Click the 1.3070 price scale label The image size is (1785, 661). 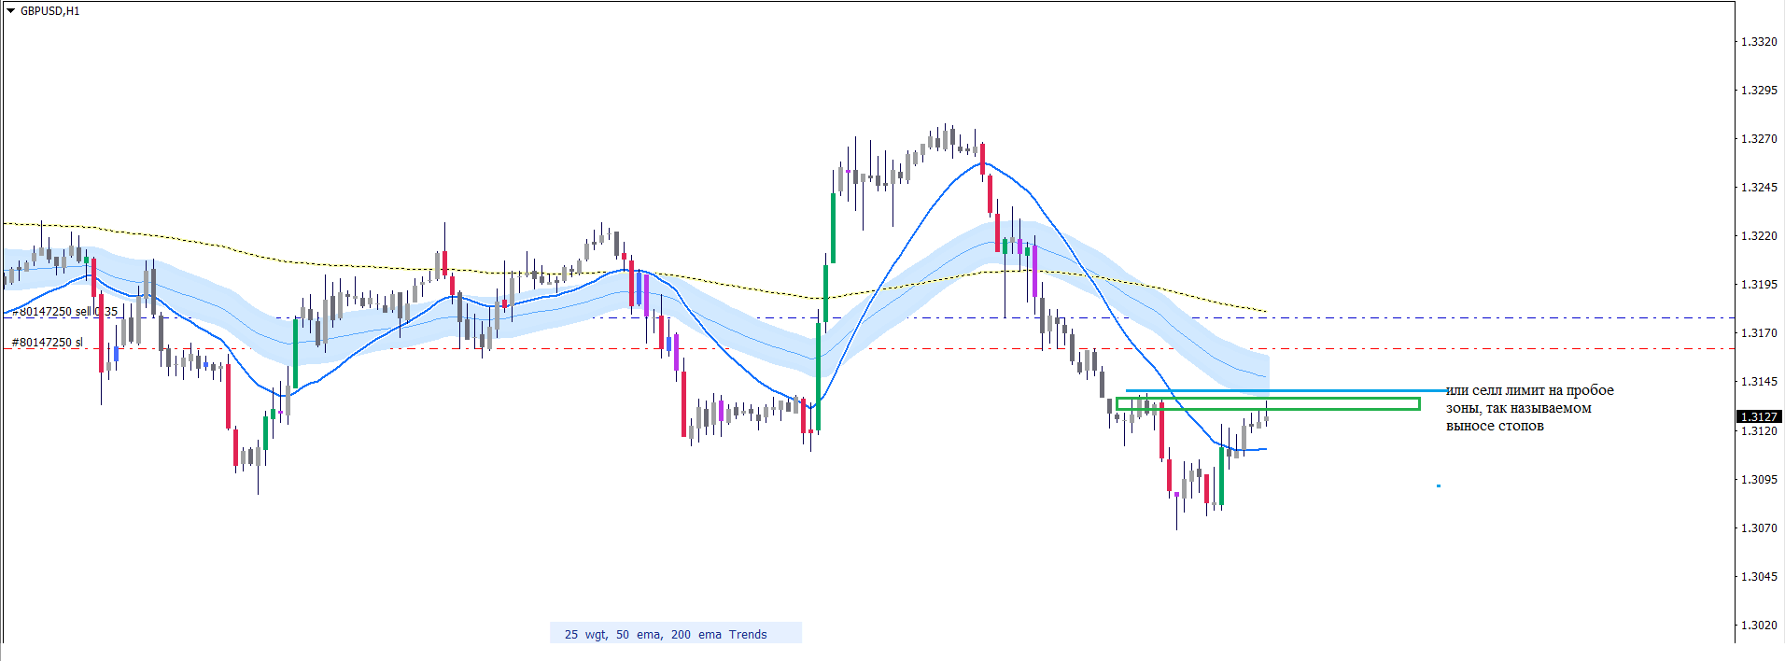[x=1759, y=528]
